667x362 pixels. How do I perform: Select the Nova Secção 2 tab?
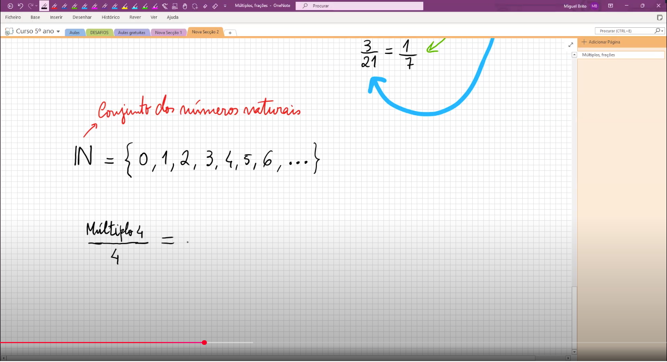[x=205, y=32]
